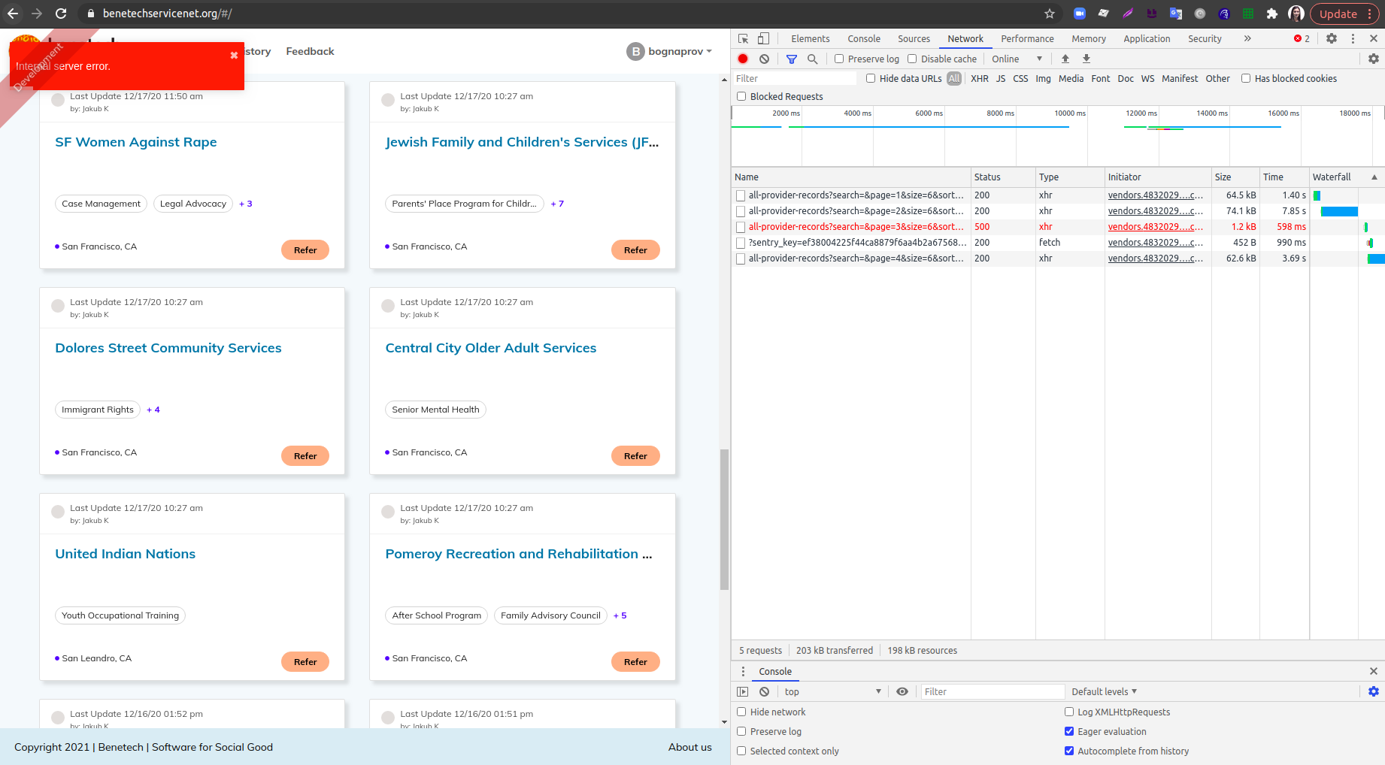Stop recording network log
This screenshot has height=765, width=1385.
(x=743, y=59)
